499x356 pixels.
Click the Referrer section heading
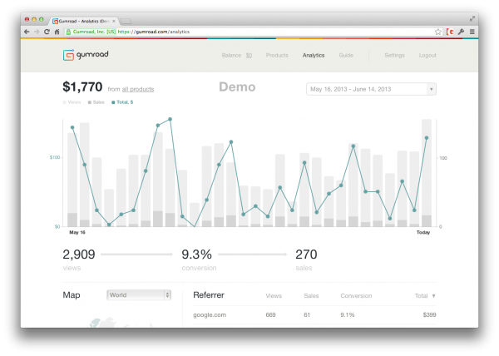(x=209, y=295)
